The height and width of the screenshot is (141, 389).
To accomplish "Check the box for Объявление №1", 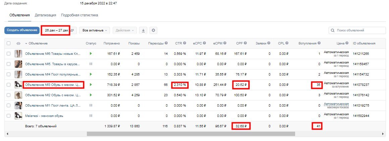I will [9, 105].
